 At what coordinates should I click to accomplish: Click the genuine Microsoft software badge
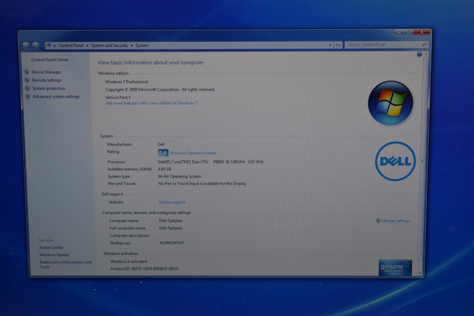[x=395, y=268]
